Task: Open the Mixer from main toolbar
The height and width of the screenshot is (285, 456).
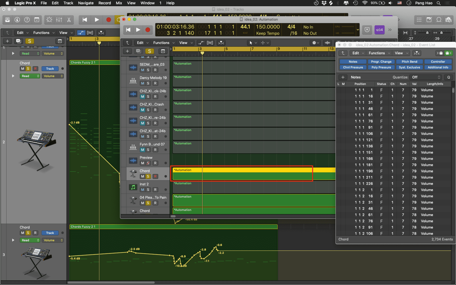Action: pos(59,20)
